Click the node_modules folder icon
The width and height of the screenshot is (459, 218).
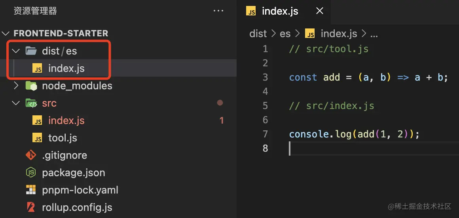click(x=31, y=86)
